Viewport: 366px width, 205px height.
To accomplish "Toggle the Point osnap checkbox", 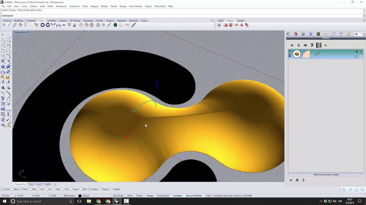I will (x=21, y=189).
